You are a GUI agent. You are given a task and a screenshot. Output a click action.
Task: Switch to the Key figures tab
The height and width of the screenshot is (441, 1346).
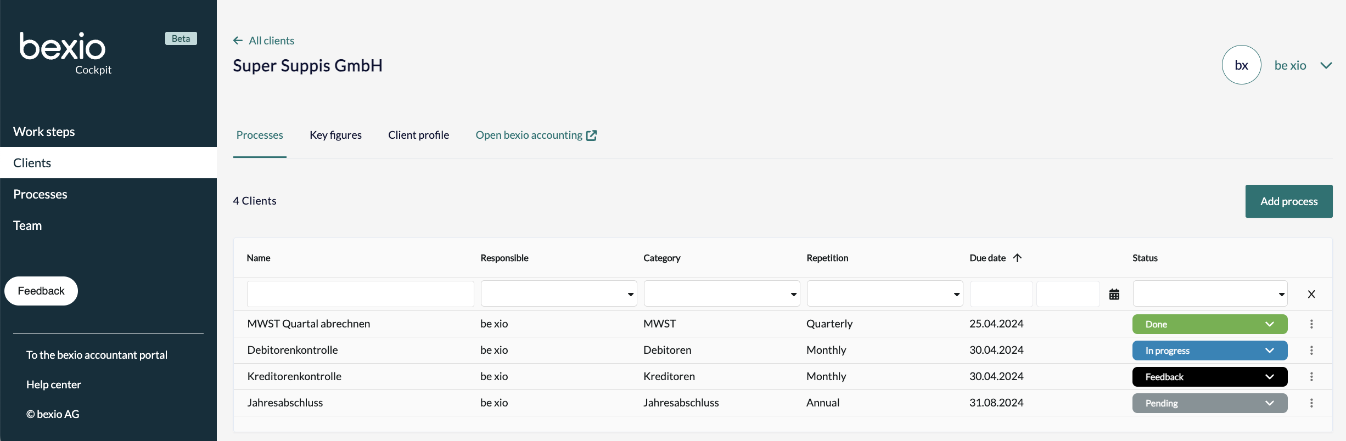335,135
